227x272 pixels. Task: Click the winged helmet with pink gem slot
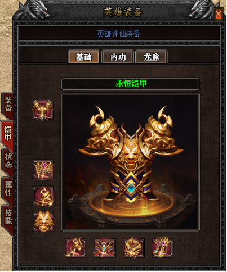tap(43, 170)
